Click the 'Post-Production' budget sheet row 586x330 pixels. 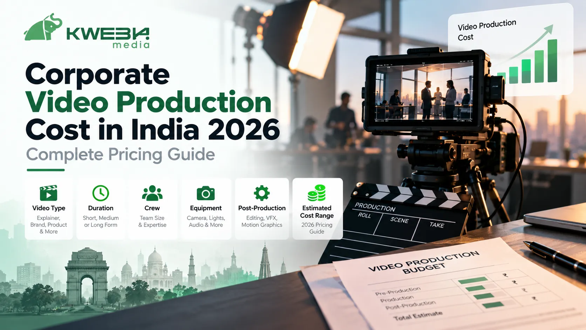(x=411, y=305)
